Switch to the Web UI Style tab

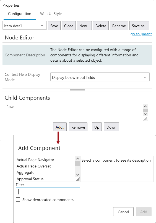(x=51, y=14)
